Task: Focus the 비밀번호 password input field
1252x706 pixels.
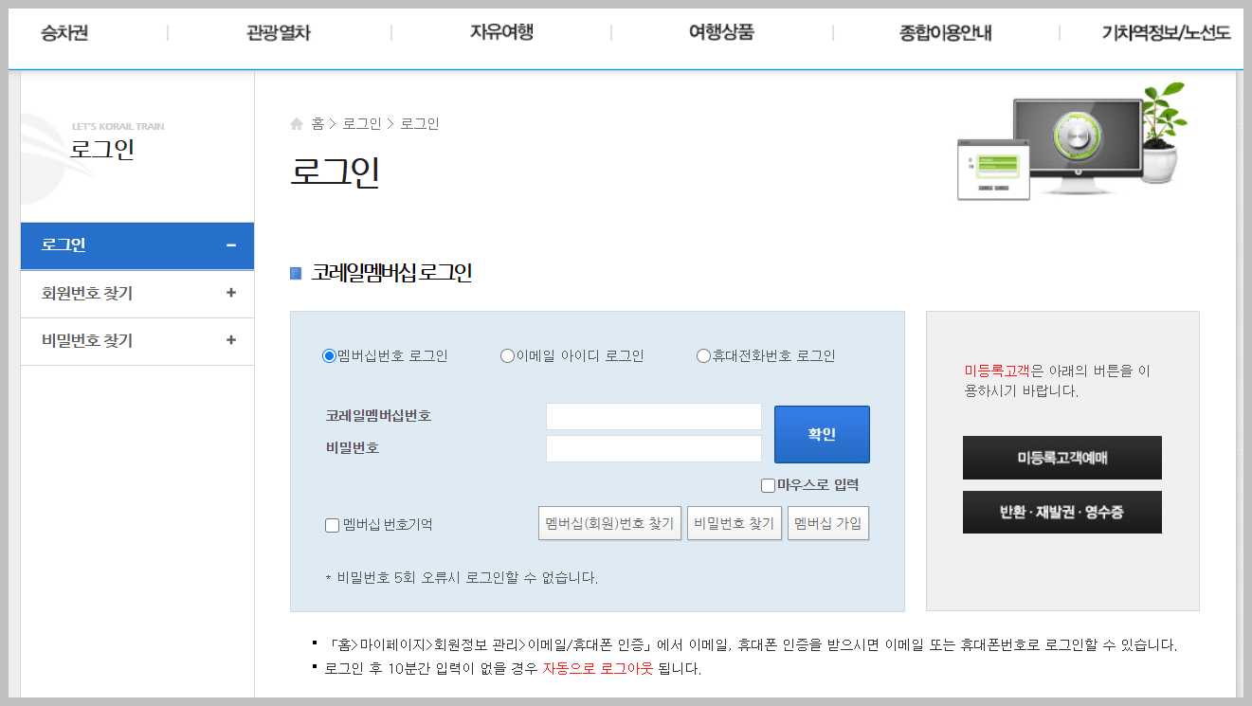Action: click(x=654, y=449)
